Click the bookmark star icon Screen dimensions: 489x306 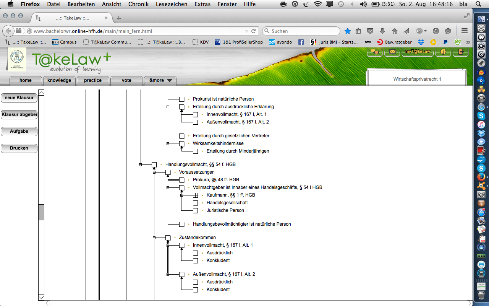(x=347, y=31)
